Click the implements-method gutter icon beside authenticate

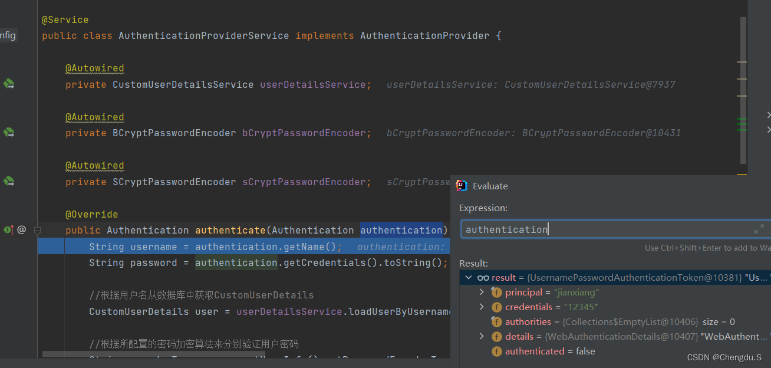(9, 229)
